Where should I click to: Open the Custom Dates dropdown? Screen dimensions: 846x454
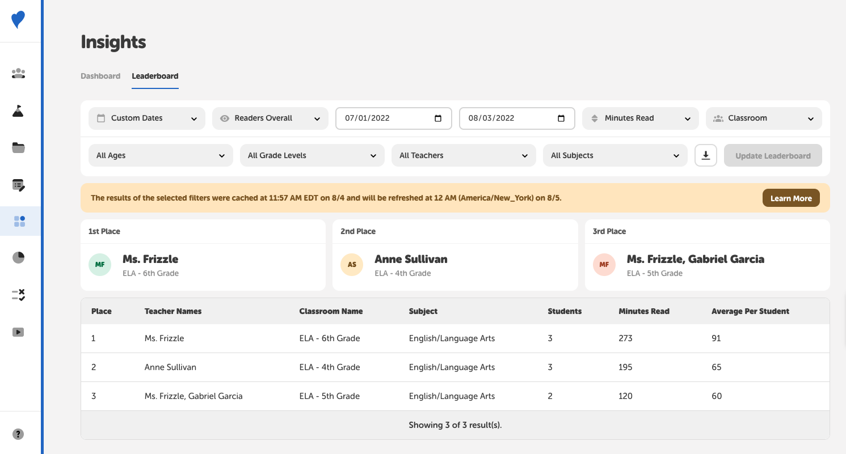pyautogui.click(x=147, y=118)
